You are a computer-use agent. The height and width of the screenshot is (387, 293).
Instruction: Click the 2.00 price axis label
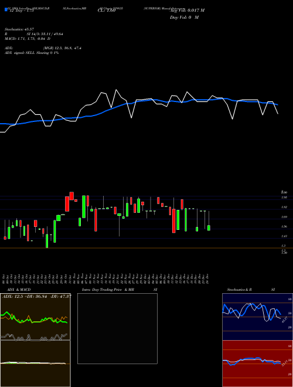pyautogui.click(x=284, y=192)
